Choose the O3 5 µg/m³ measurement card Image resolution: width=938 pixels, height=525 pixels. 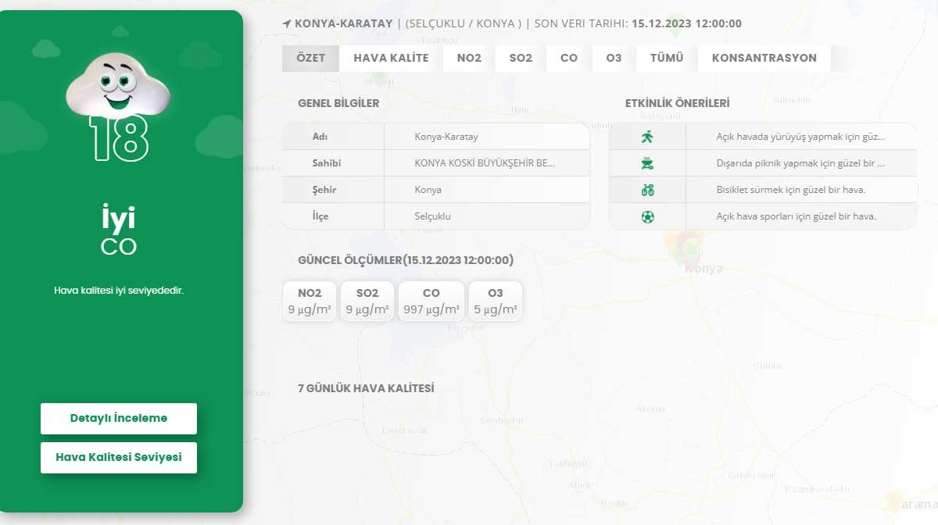(495, 302)
